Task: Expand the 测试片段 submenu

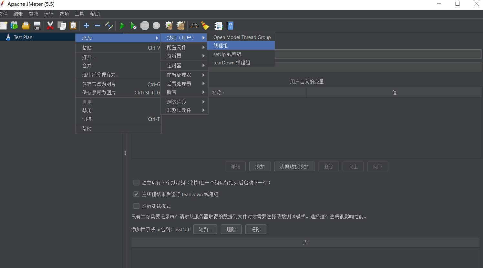Action: pos(184,102)
